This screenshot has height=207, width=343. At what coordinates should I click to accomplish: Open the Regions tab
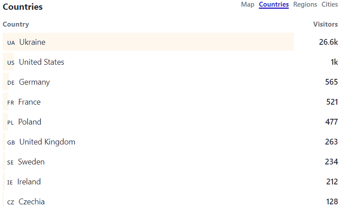point(305,4)
